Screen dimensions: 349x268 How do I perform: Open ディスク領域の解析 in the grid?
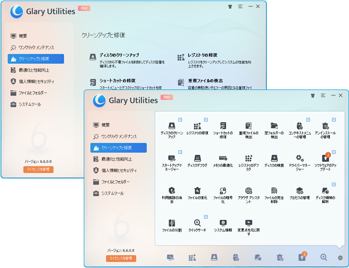click(x=325, y=195)
